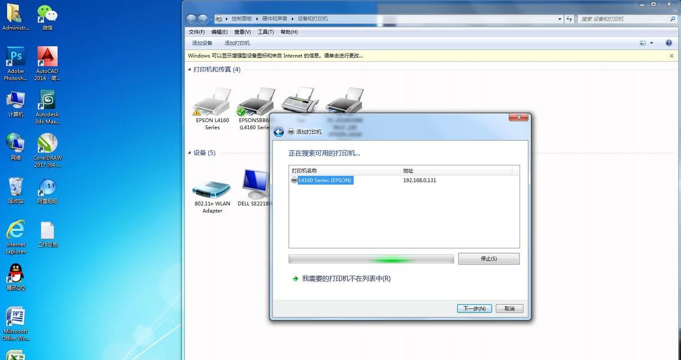Viewport: 681px width, 360px height.
Task: Dismiss the yellow information bar with its X
Action: click(x=671, y=56)
